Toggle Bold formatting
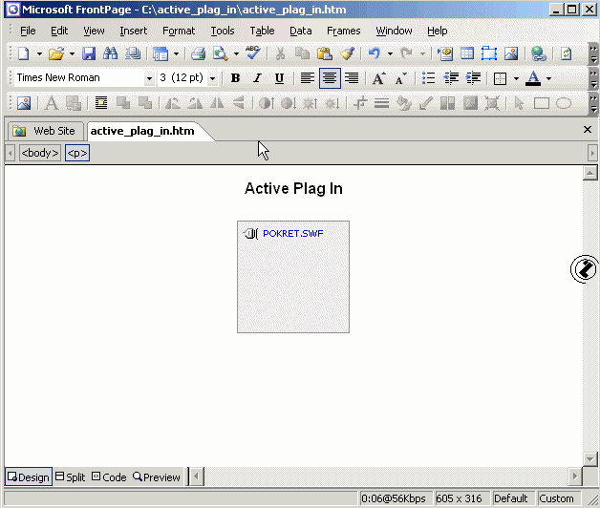This screenshot has height=508, width=600. (x=235, y=78)
